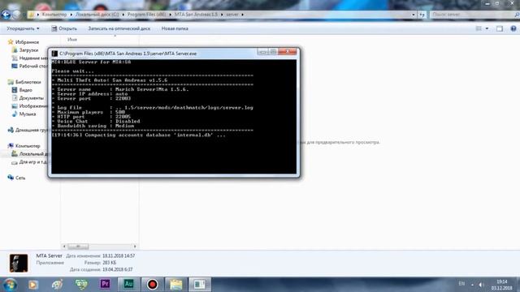Choose Записать на оптический диск
The image size is (520, 292).
click(119, 29)
